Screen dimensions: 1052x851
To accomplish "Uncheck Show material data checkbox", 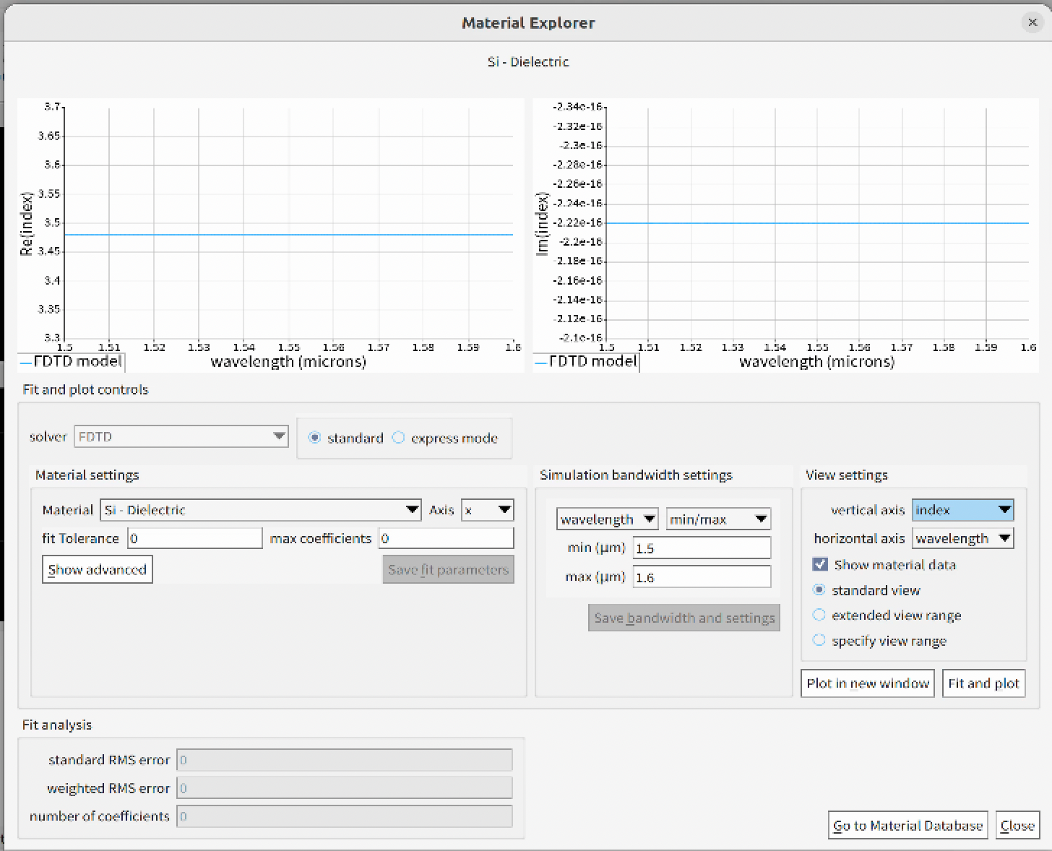I will (x=820, y=564).
